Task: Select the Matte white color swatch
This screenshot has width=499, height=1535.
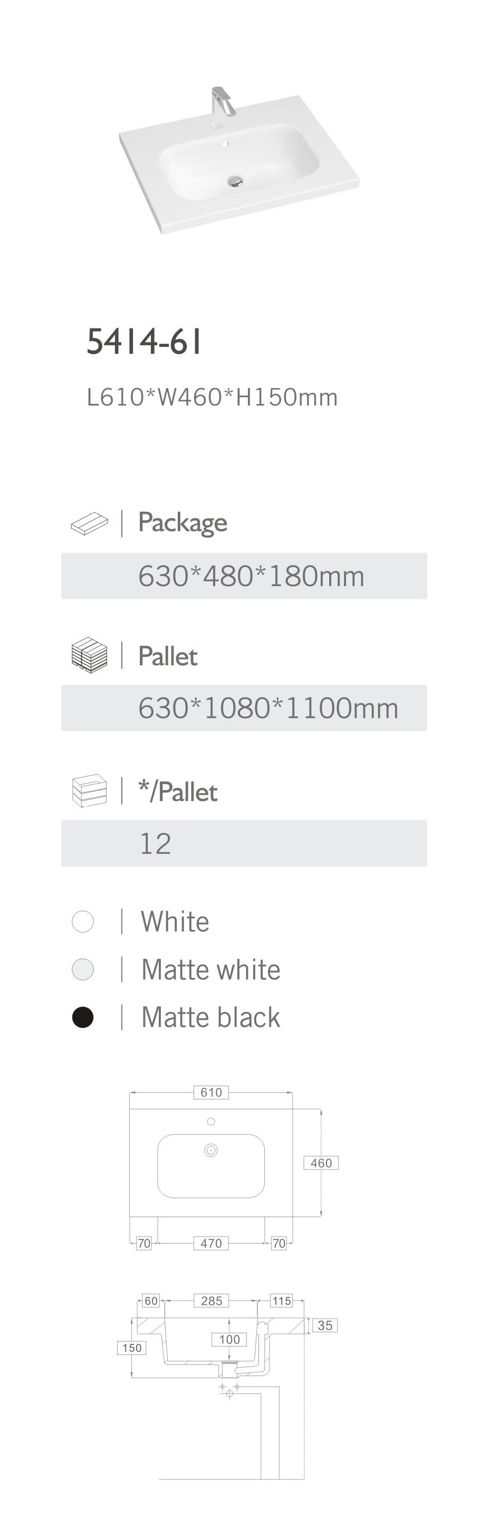Action: coord(83,969)
